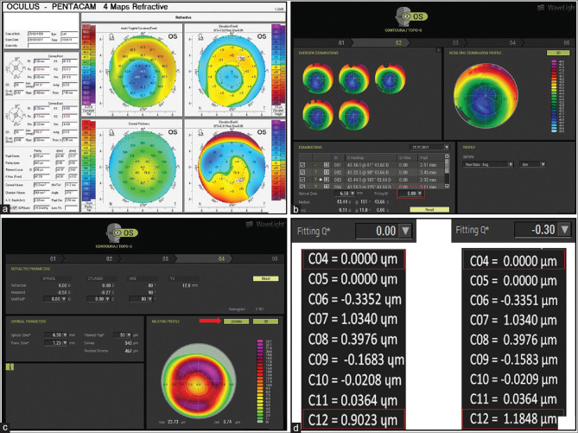Go to step 04 in panel c
Image resolution: width=578 pixels, height=433 pixels.
[221, 258]
